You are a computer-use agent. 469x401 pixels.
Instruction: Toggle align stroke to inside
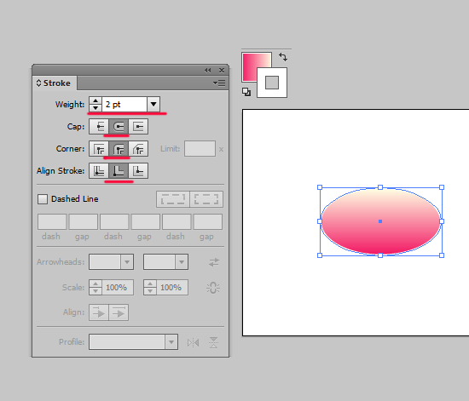(119, 171)
